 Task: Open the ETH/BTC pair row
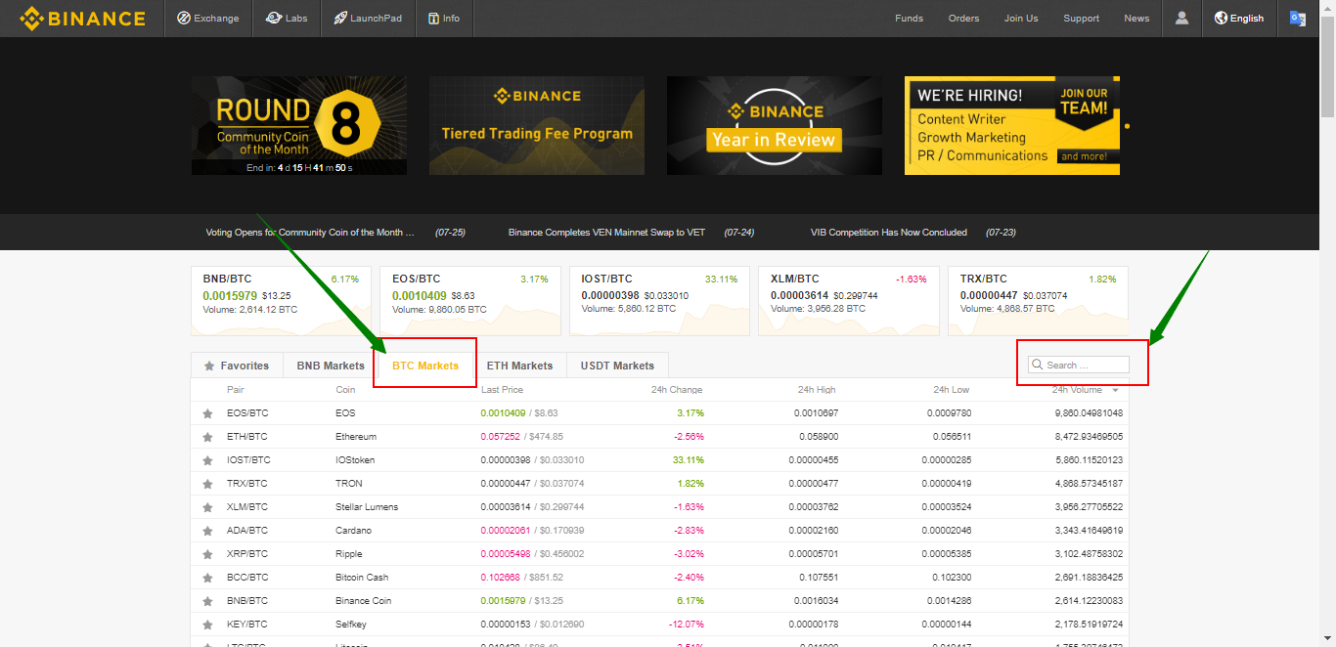[x=659, y=437]
